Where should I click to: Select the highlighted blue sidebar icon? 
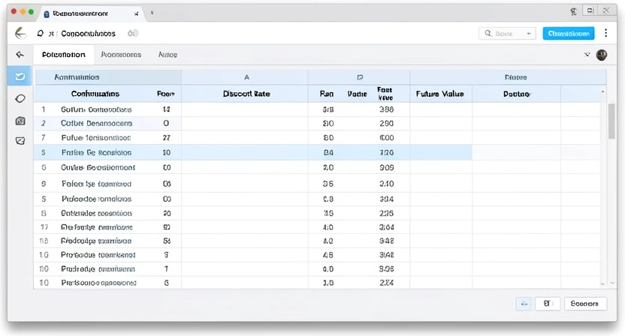pyautogui.click(x=20, y=76)
